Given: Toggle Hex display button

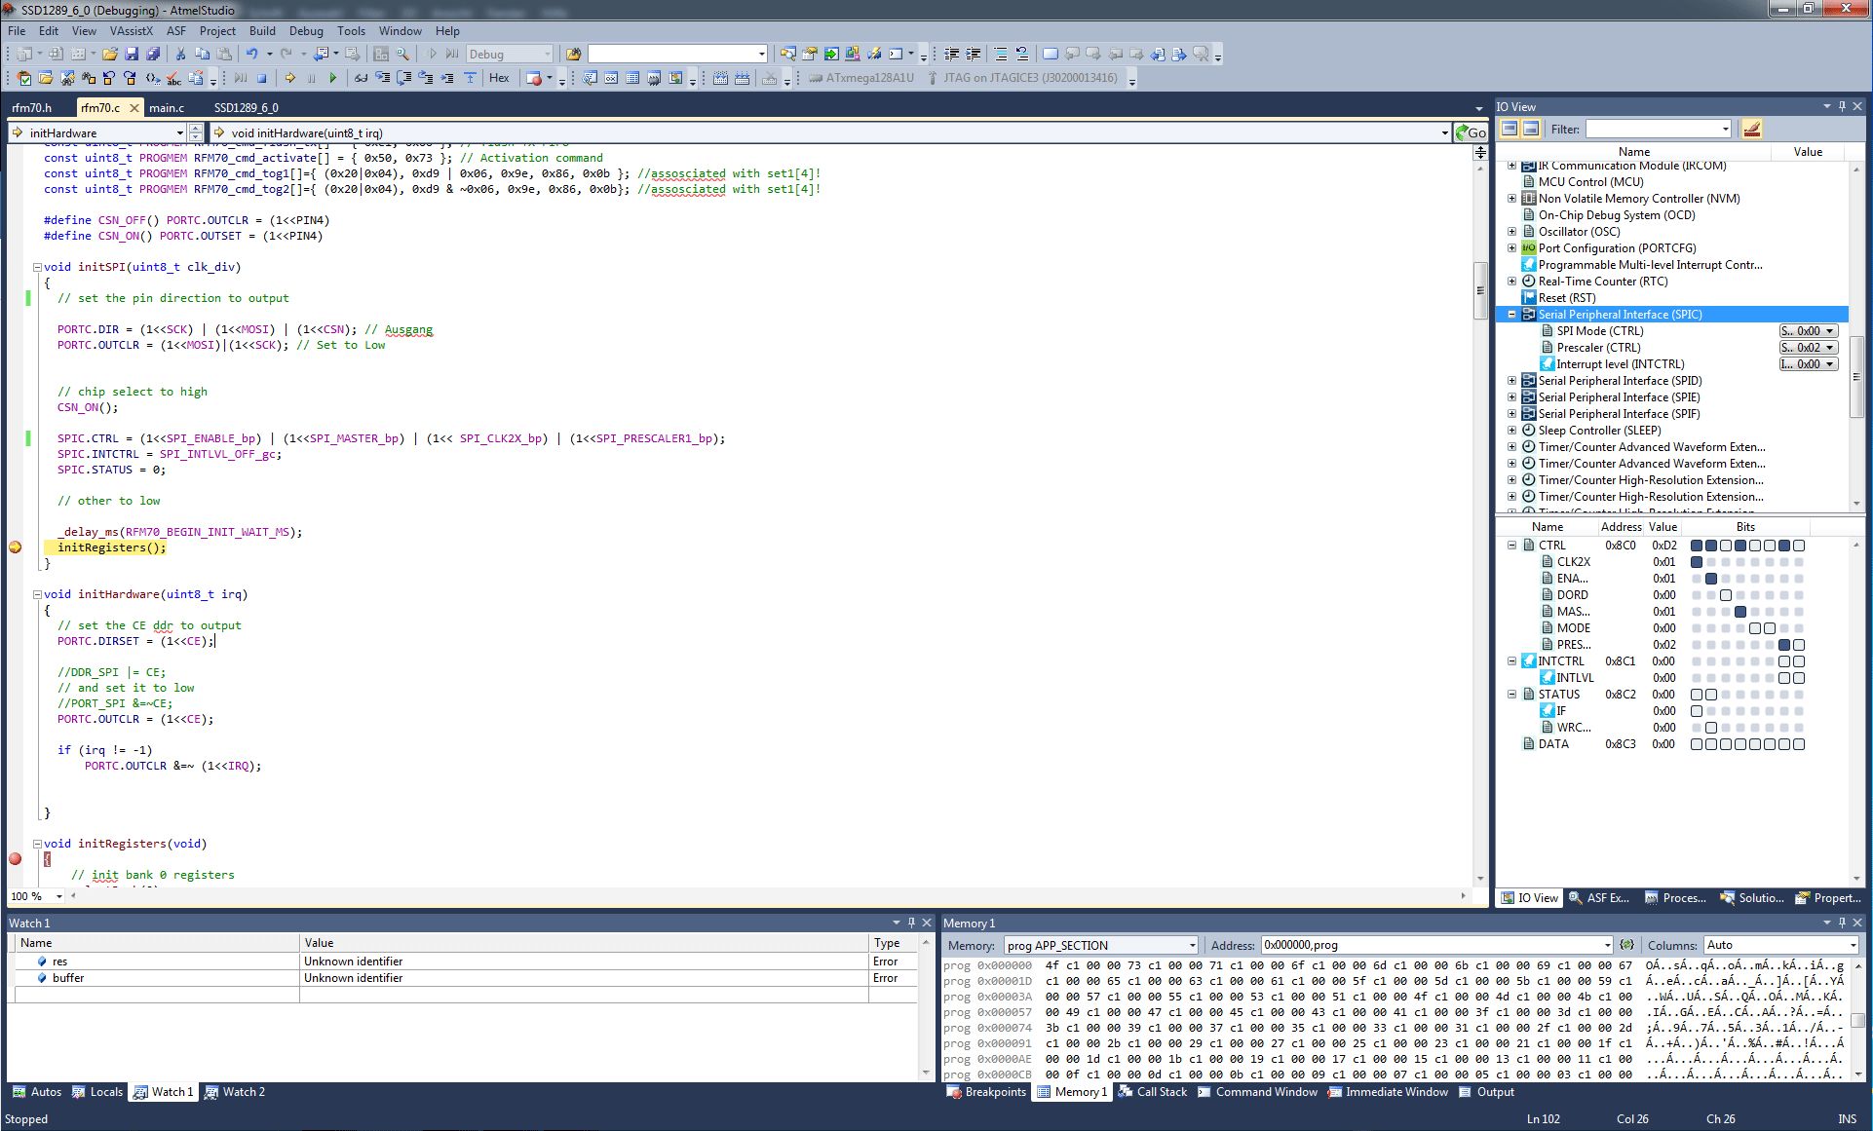Looking at the screenshot, I should (x=499, y=78).
